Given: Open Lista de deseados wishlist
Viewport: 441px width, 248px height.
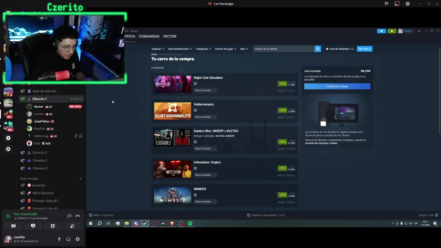Looking at the screenshot, I should [340, 49].
